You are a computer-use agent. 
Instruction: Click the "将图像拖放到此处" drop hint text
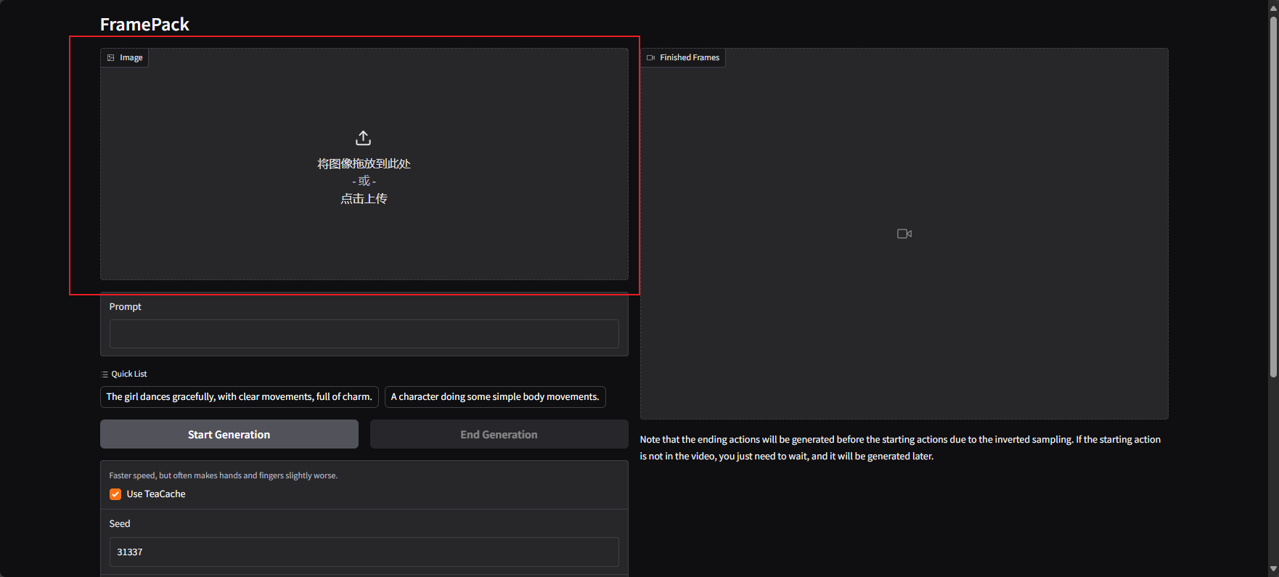364,164
